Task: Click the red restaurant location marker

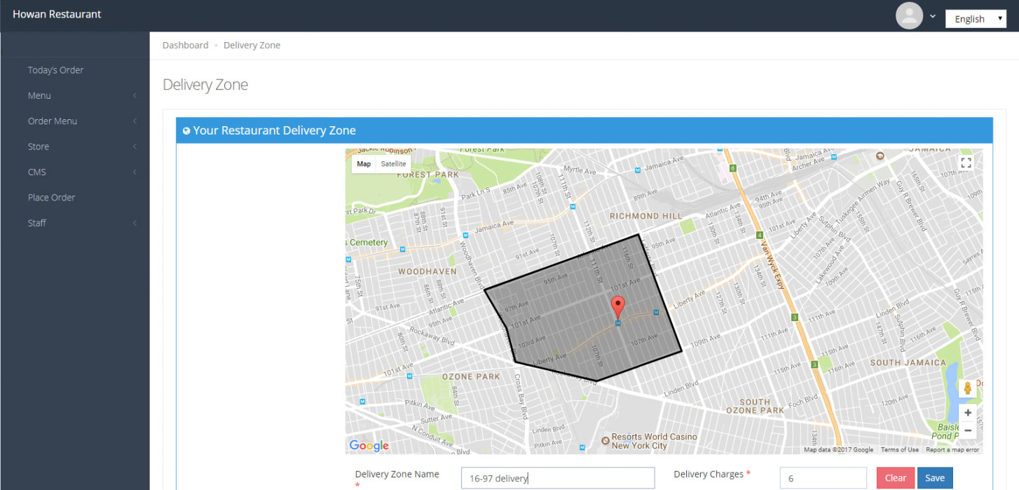Action: coord(617,308)
